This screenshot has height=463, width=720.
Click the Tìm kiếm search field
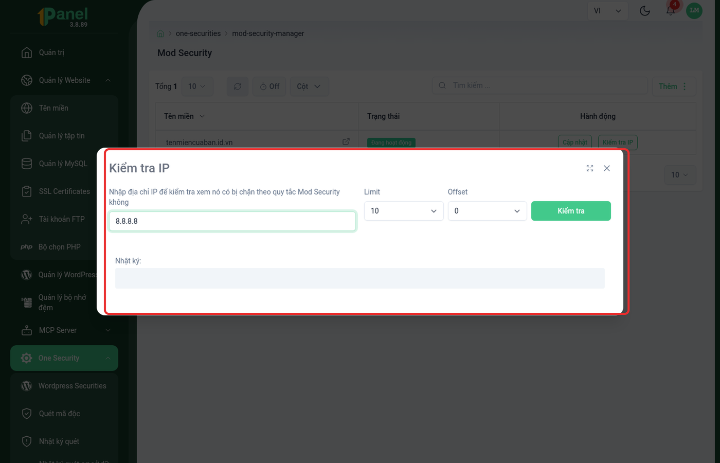[540, 85]
